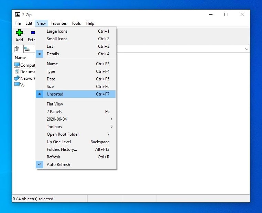This screenshot has height=213, width=262.
Task: Sort files by Type
Action: (76, 71)
